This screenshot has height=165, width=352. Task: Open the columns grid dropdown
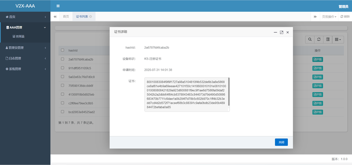click(x=338, y=39)
